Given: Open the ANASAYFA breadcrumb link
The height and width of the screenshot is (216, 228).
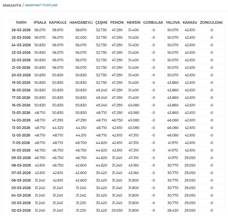Looking at the screenshot, I should [12, 5].
